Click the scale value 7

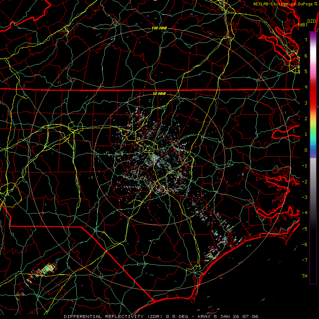click(x=306, y=40)
